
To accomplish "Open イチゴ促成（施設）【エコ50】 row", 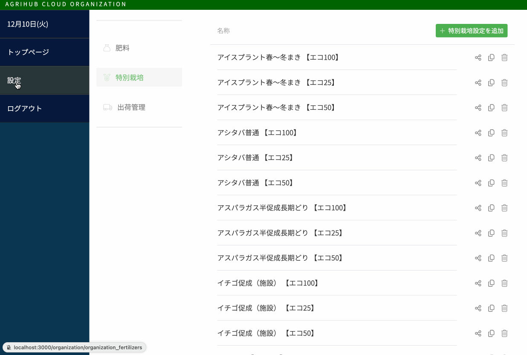I will coord(337,334).
